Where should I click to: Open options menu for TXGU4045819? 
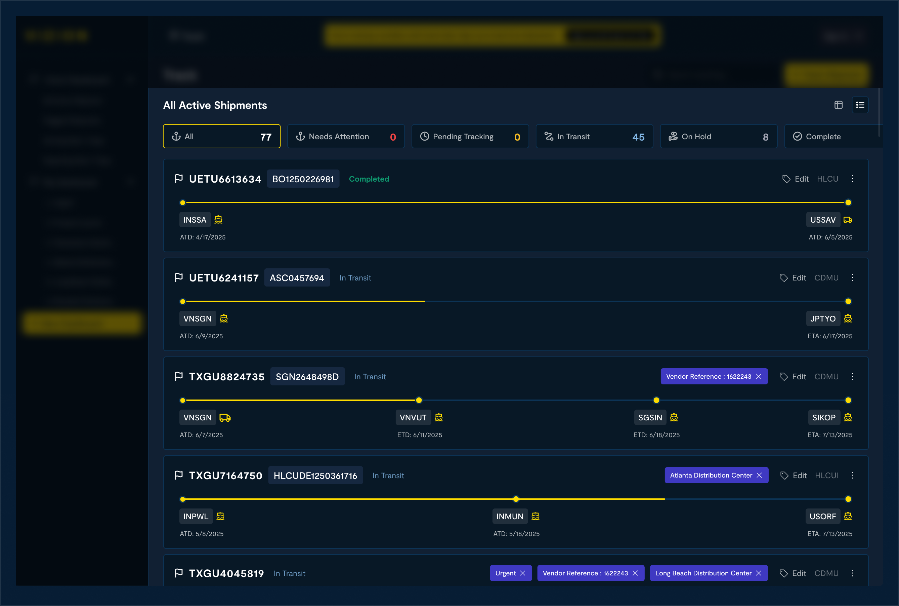point(852,573)
